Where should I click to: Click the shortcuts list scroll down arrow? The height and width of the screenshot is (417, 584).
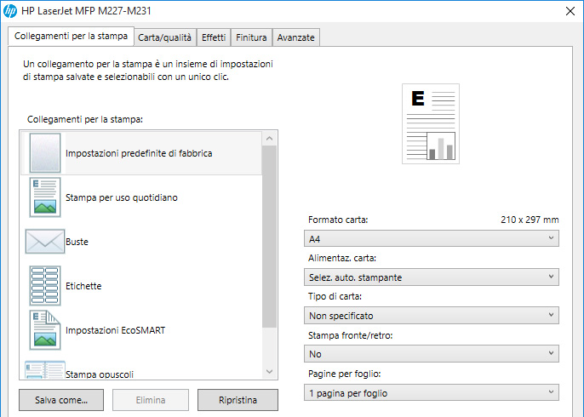269,372
